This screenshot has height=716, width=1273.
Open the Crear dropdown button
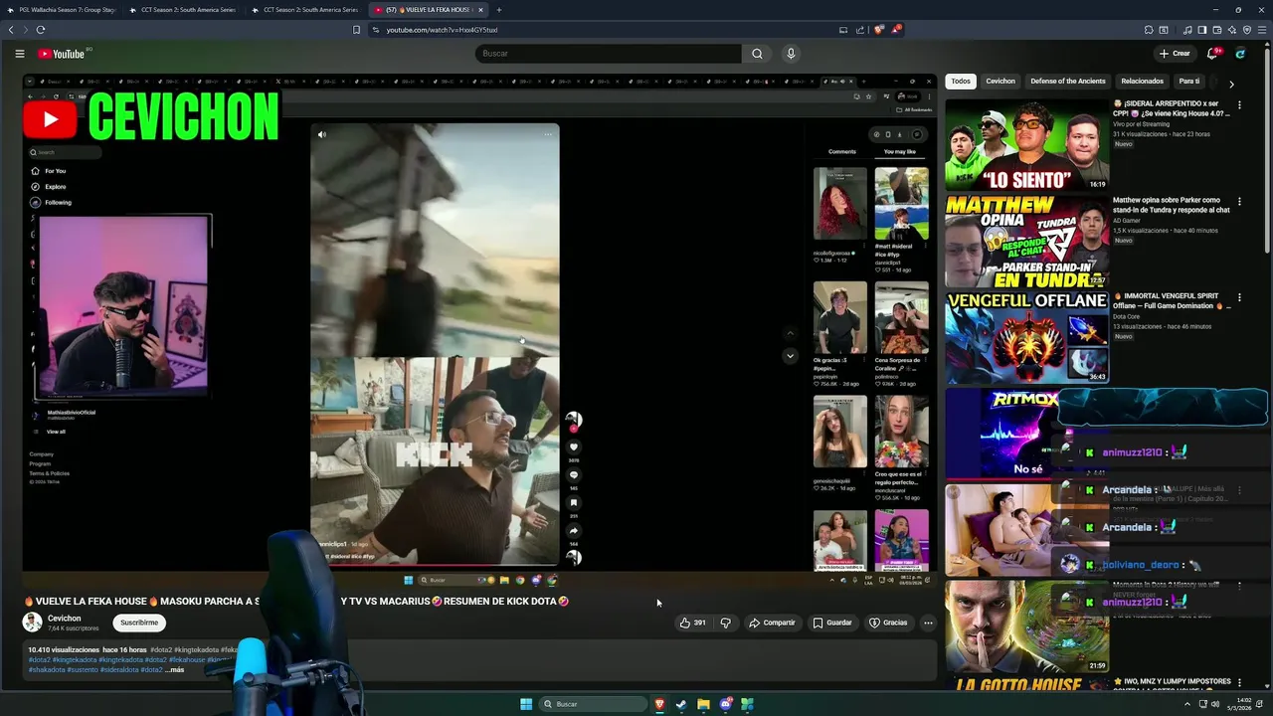click(1175, 54)
